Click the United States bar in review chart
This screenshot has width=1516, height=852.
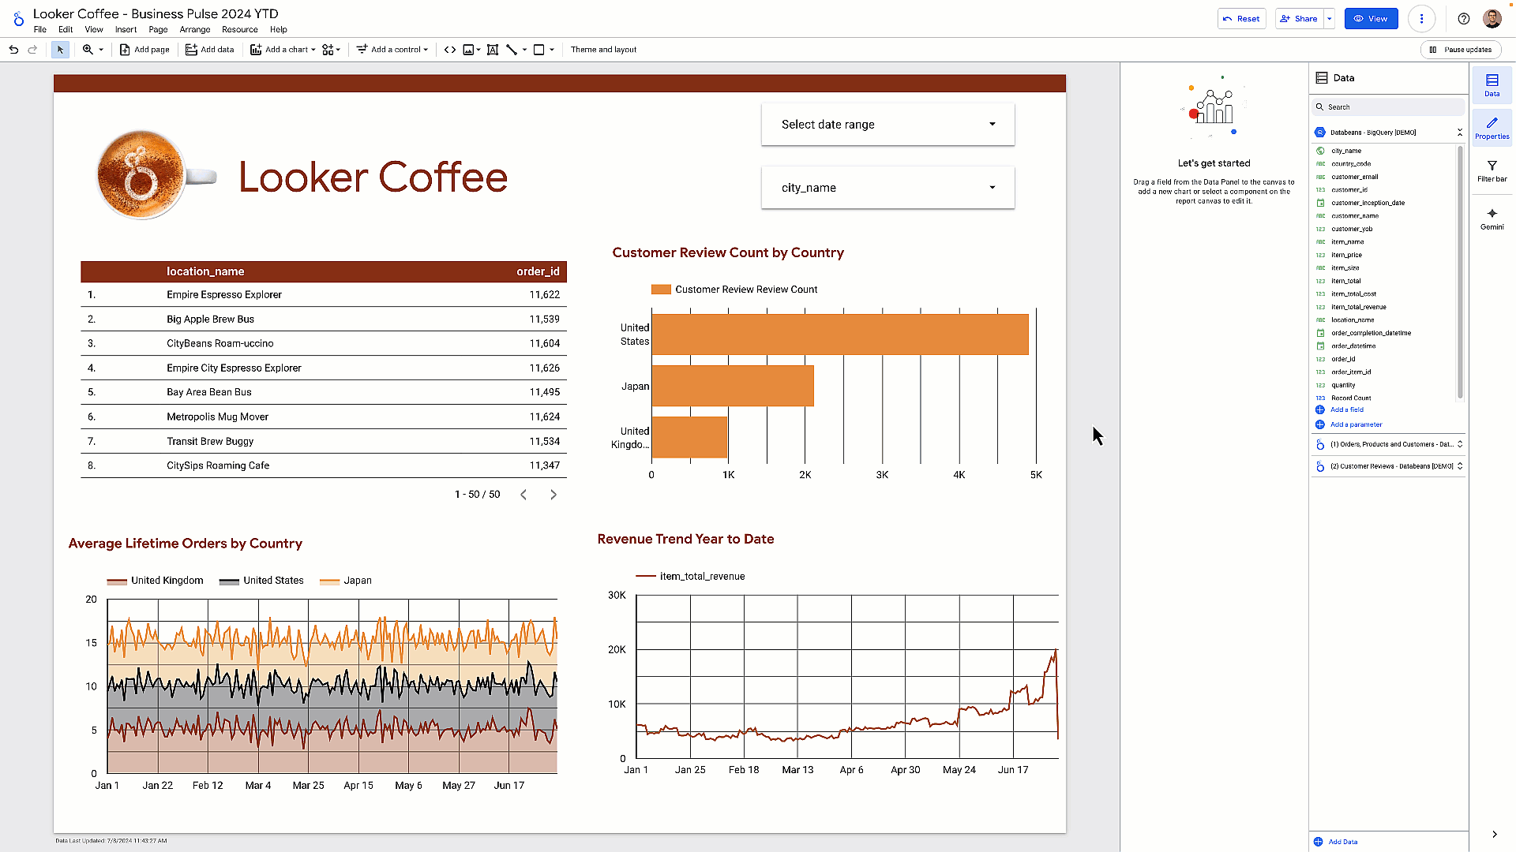840,334
